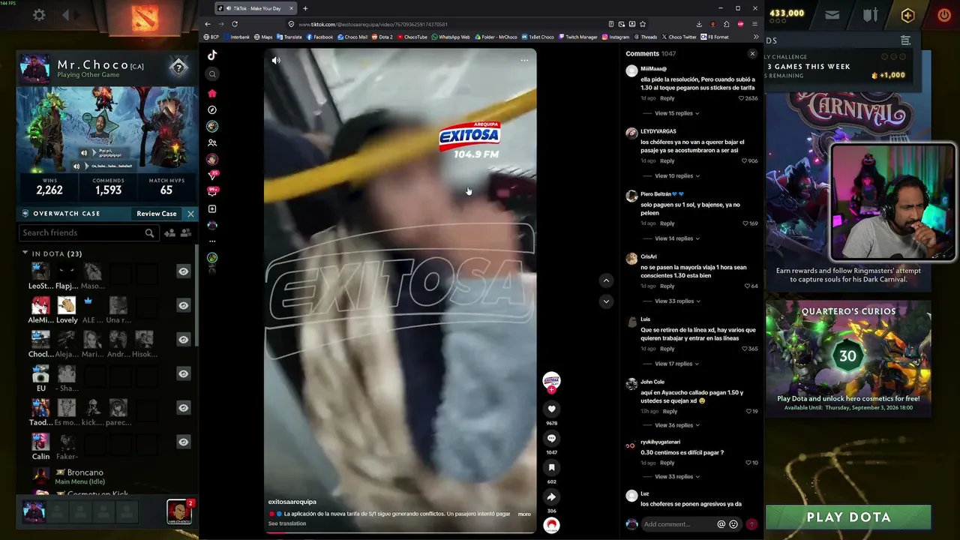Bookmark this page with the star icon
Viewport: 960px width, 540px height.
(643, 24)
